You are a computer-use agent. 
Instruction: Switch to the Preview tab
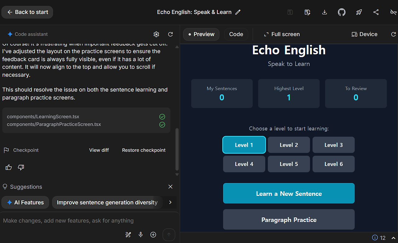[x=201, y=34]
